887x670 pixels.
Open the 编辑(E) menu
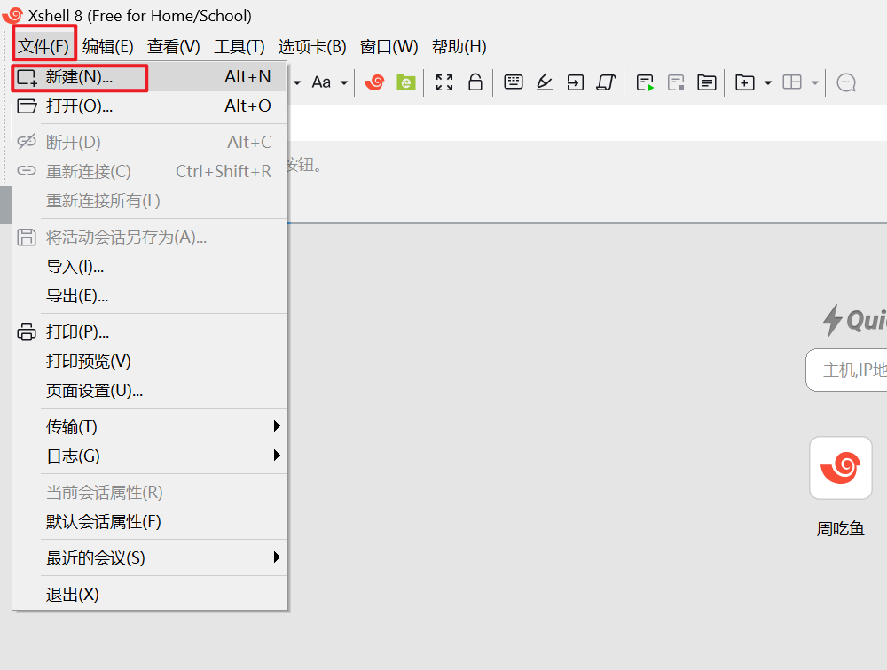coord(107,46)
